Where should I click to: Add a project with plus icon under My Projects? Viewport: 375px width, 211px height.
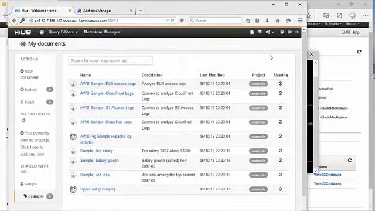point(23,120)
